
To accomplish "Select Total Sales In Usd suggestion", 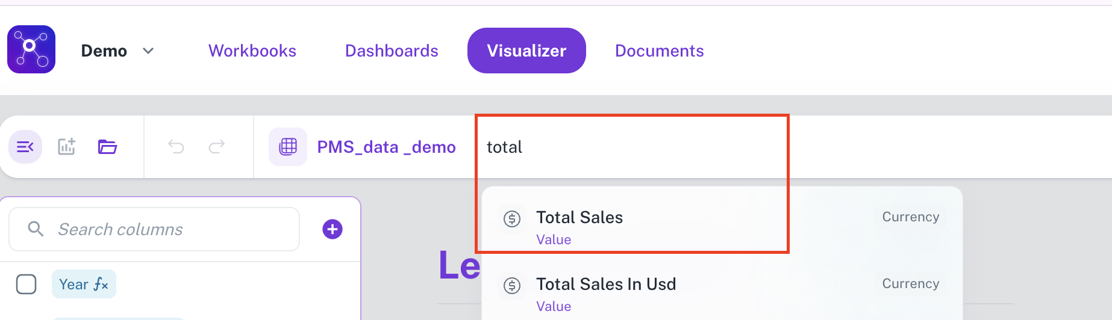I will pyautogui.click(x=606, y=285).
